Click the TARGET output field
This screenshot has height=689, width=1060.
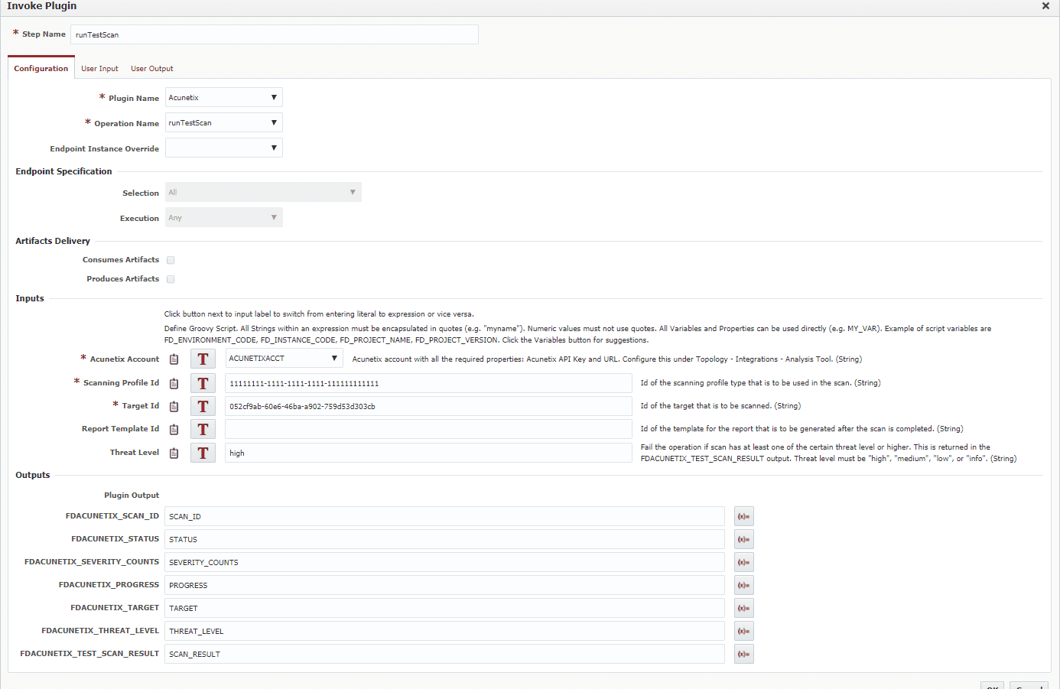pyautogui.click(x=444, y=608)
